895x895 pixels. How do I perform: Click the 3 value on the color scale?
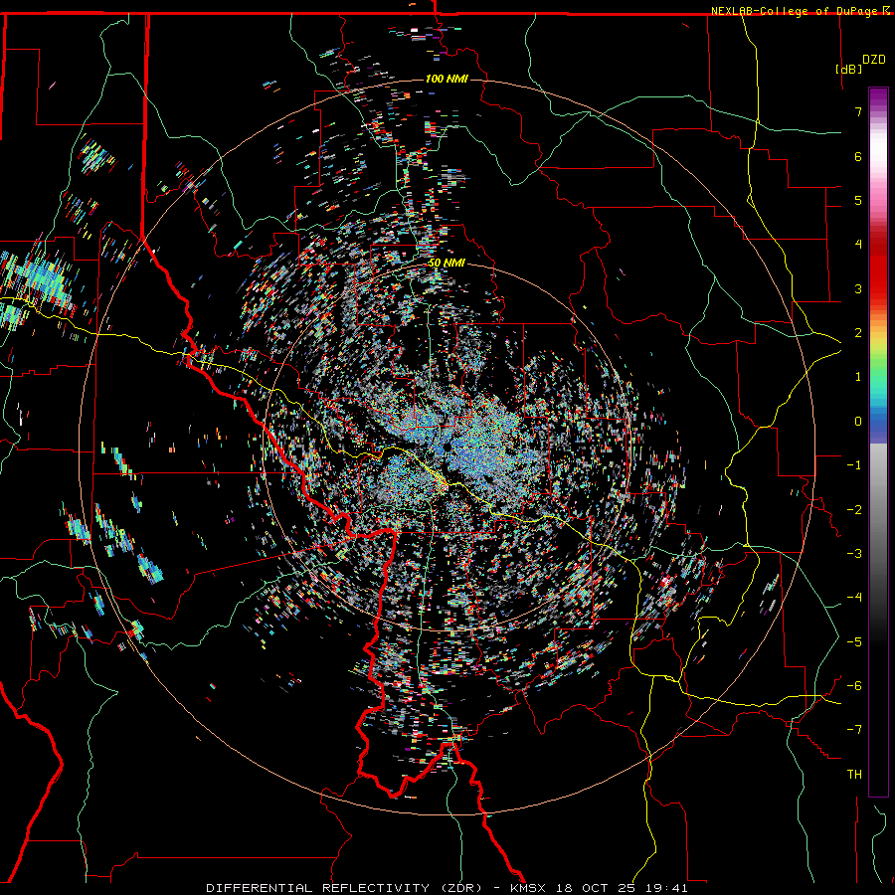858,288
